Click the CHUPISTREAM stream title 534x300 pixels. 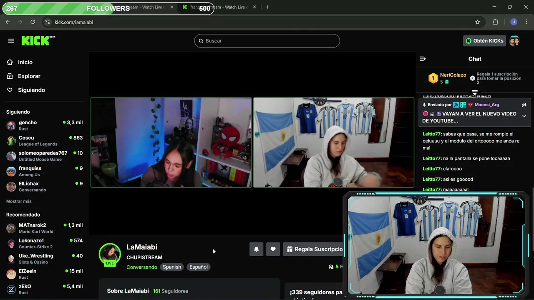tap(144, 257)
